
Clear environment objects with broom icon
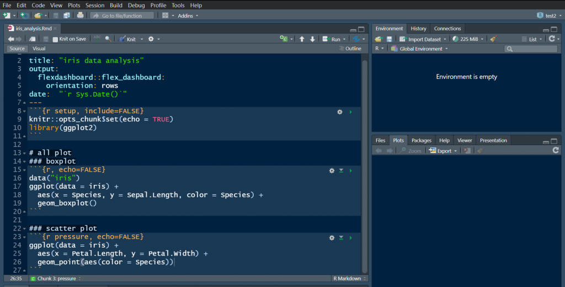point(494,39)
